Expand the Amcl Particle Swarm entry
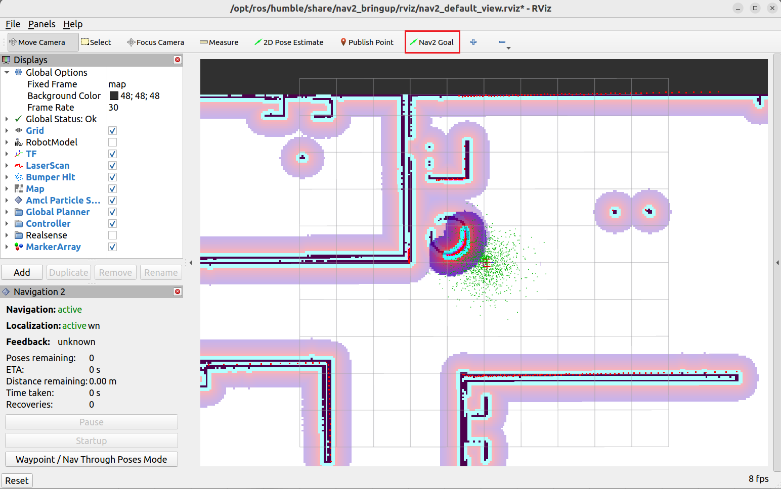The image size is (781, 489). [x=7, y=201]
